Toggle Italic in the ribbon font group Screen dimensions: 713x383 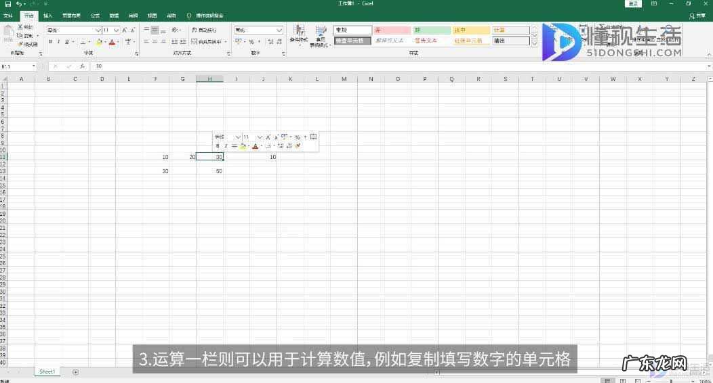click(59, 42)
